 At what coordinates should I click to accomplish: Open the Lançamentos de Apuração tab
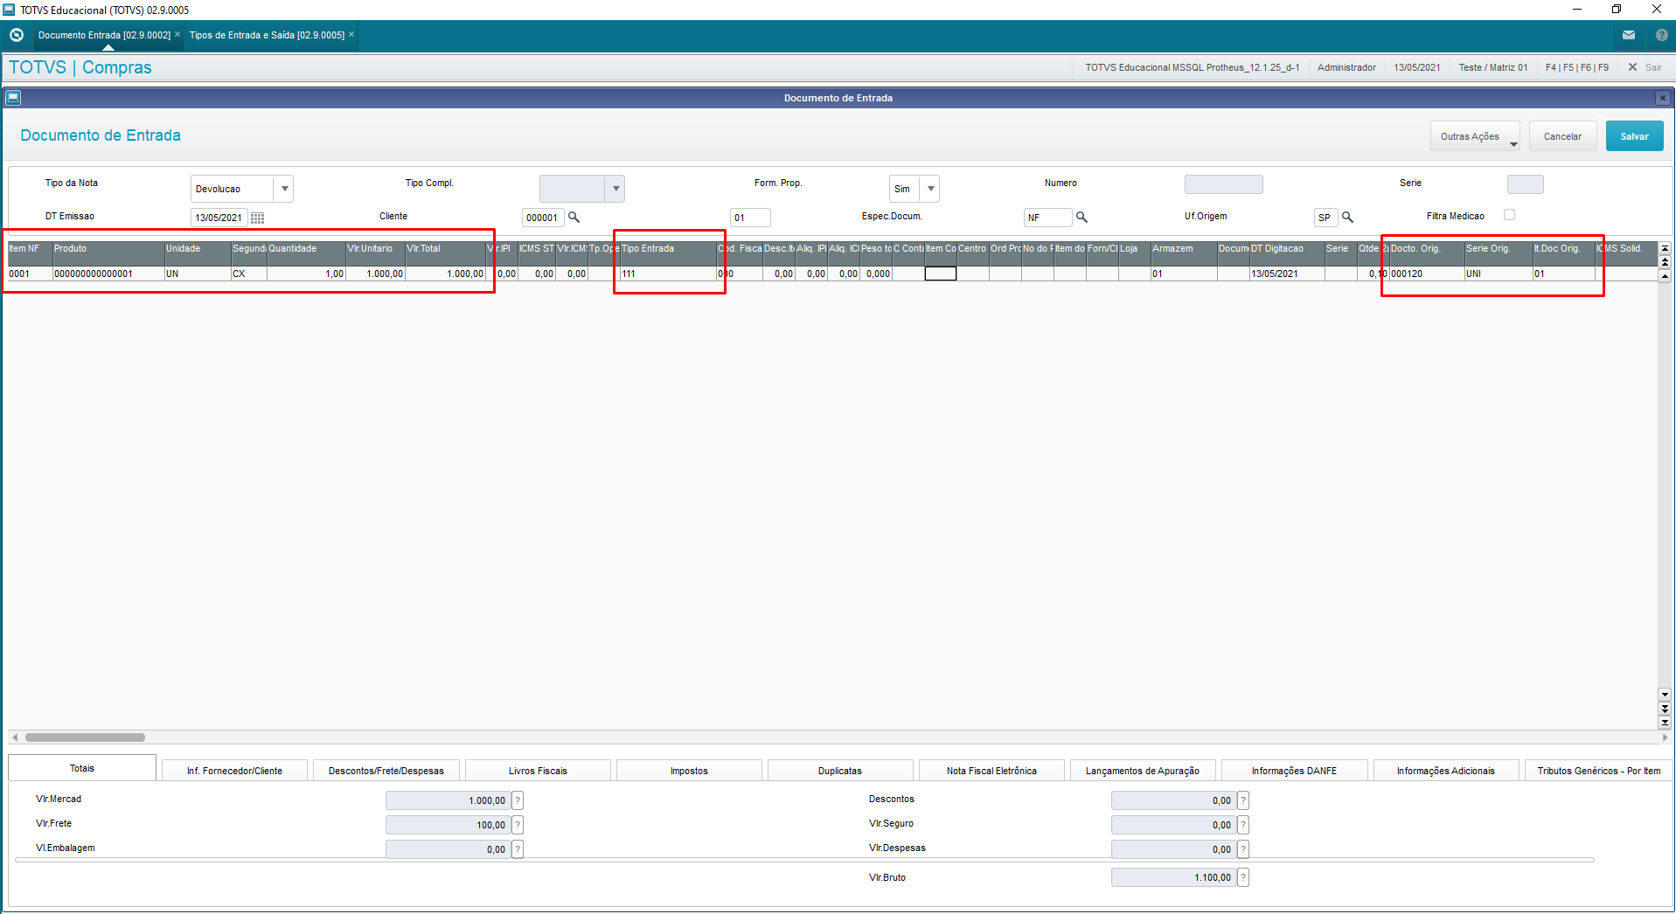click(x=1143, y=771)
